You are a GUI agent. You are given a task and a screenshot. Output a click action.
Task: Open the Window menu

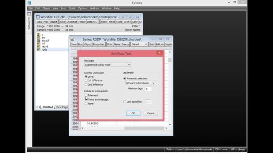(x=107, y=8)
